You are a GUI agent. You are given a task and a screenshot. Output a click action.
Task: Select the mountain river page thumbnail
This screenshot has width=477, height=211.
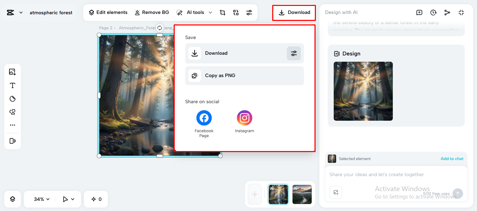point(302,194)
